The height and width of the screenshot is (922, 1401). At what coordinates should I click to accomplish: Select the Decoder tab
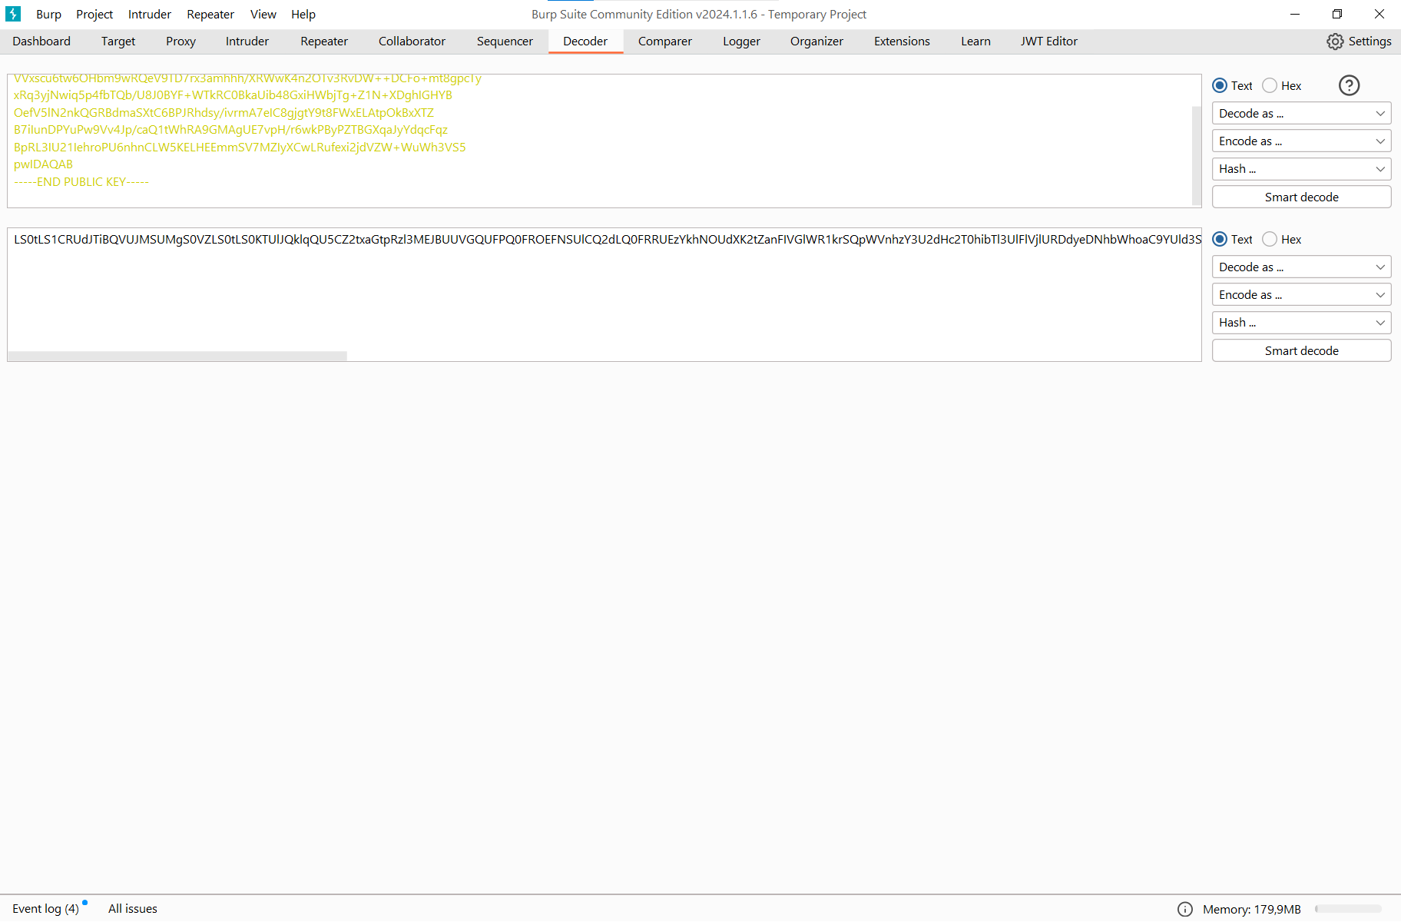pyautogui.click(x=585, y=41)
